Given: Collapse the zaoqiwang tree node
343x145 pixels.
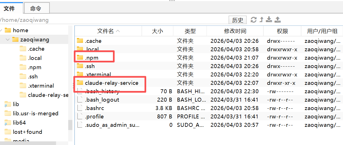Looking at the screenshot, I should coord(8,39).
